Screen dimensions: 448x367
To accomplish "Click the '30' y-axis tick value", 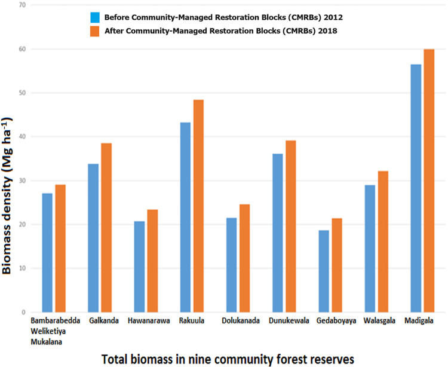I will [23, 181].
